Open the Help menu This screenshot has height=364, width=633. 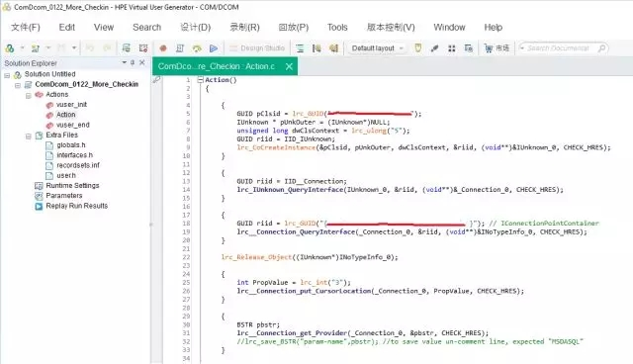[493, 27]
